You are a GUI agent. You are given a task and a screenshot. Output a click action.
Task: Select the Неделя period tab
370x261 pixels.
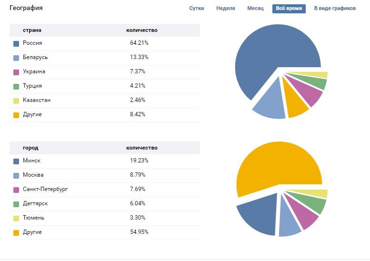coord(225,9)
